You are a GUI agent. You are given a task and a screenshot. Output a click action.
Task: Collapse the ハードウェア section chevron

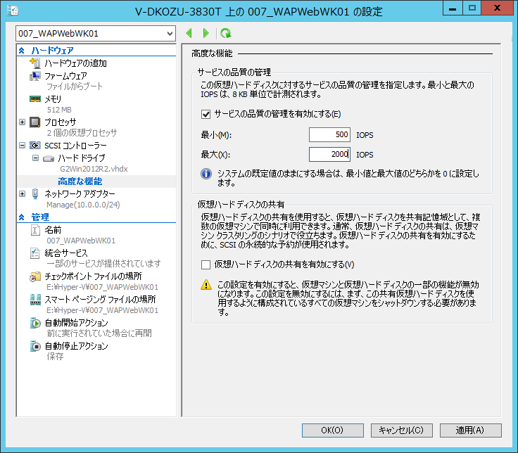point(22,51)
